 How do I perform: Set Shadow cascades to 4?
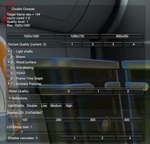point(130,138)
